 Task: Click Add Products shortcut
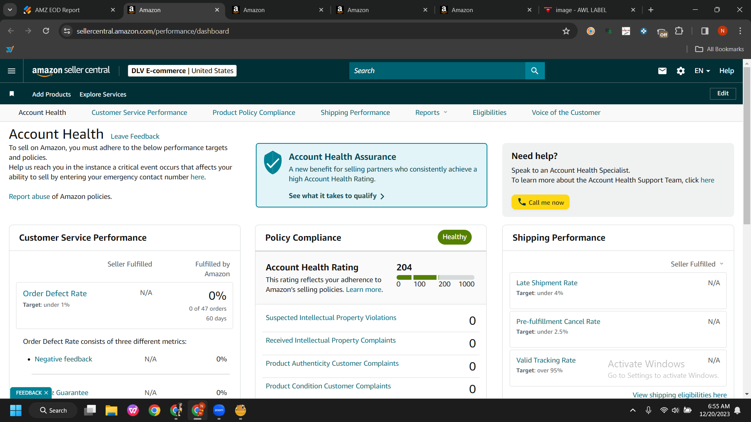[52, 94]
